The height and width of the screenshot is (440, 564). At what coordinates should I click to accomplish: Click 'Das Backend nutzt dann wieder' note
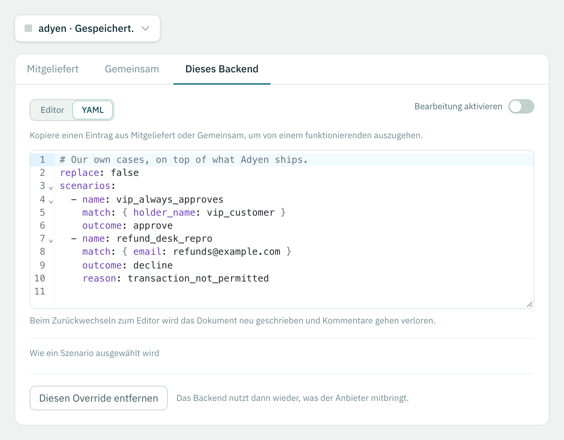pyautogui.click(x=292, y=398)
